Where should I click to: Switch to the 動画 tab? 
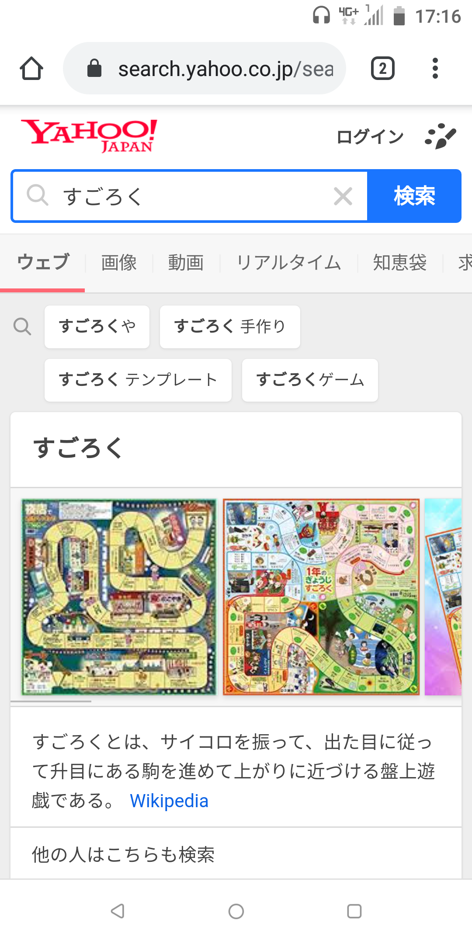[186, 263]
